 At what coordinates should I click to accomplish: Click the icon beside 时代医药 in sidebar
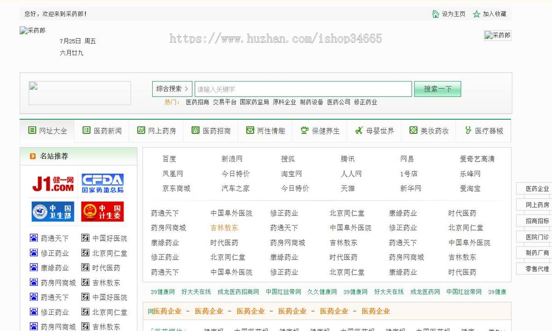point(85,267)
